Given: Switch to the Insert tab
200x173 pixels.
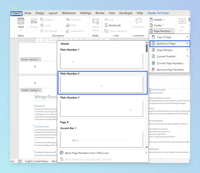Looking at the screenshot, I should (16, 13).
